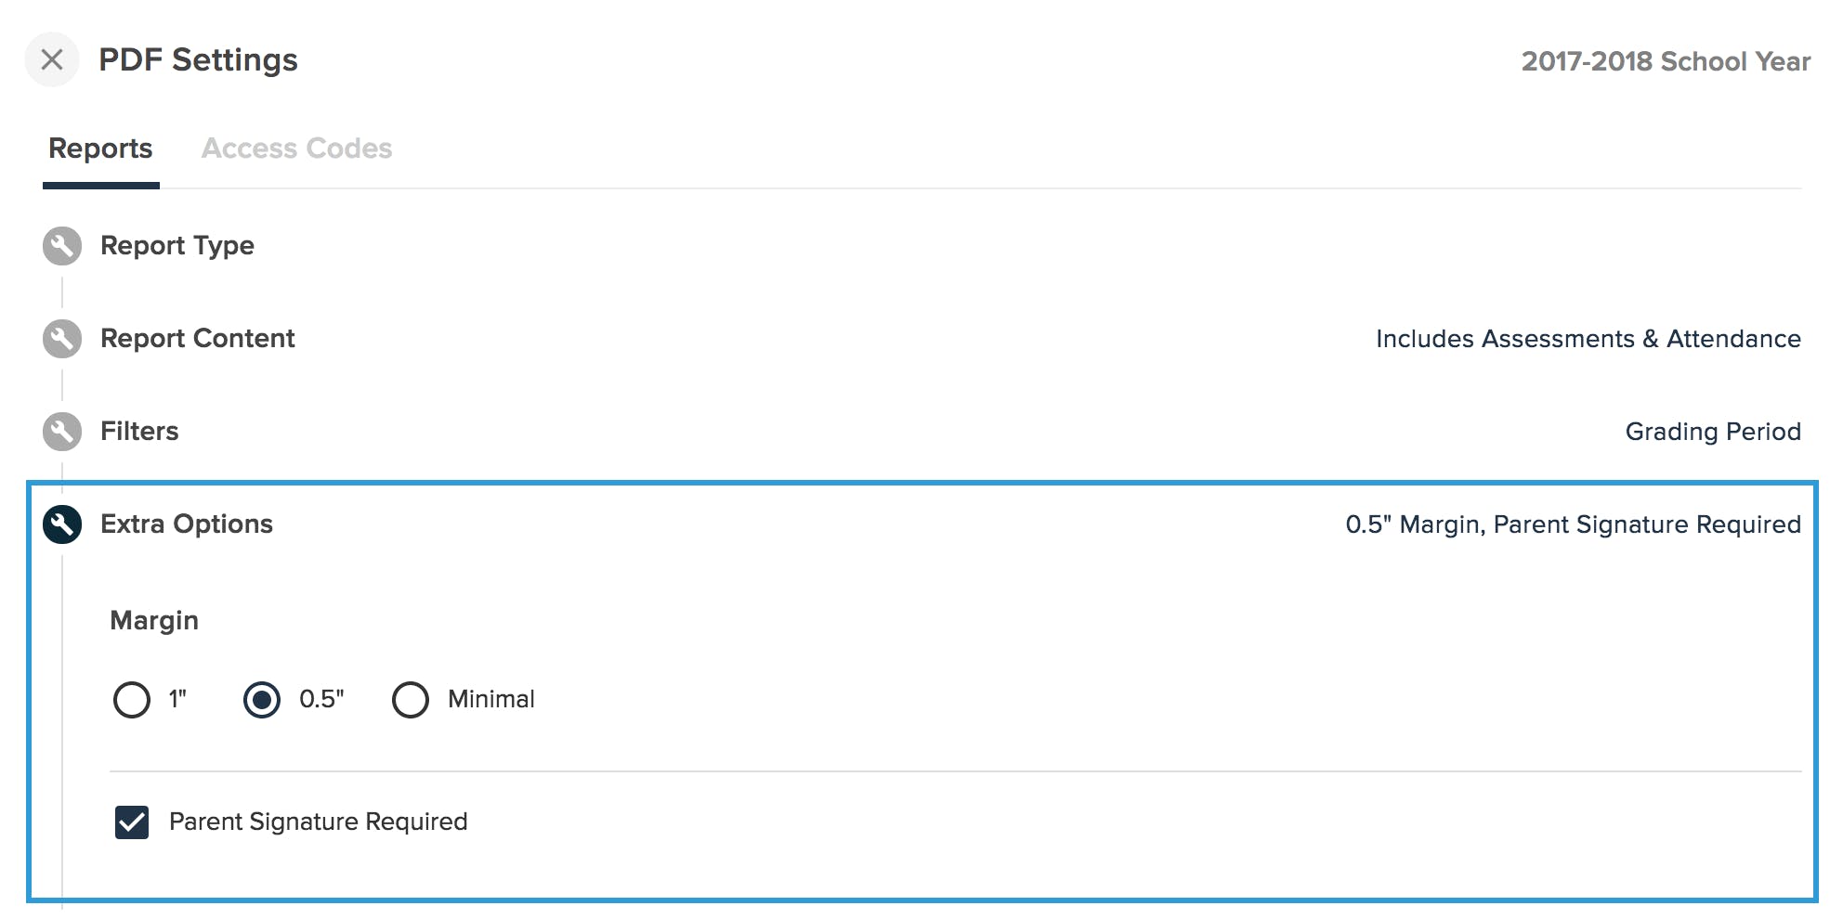Expand the Filters section
The image size is (1843, 919).
pos(139,432)
